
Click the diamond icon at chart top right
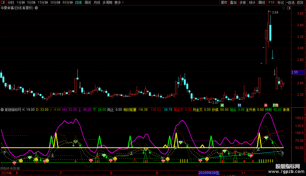(x=284, y=8)
